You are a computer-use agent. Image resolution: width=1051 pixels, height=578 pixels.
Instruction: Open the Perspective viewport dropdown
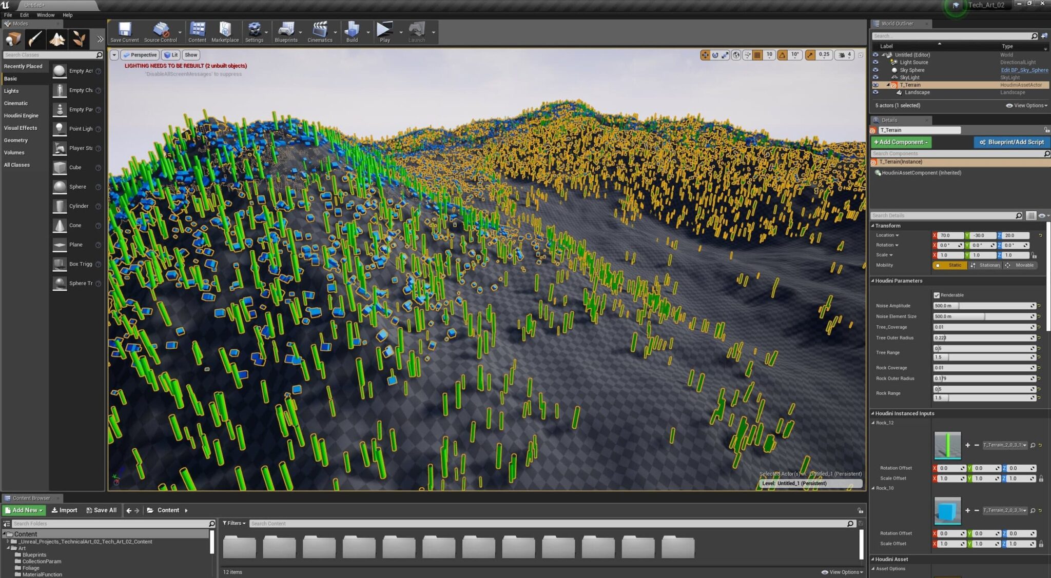point(140,55)
